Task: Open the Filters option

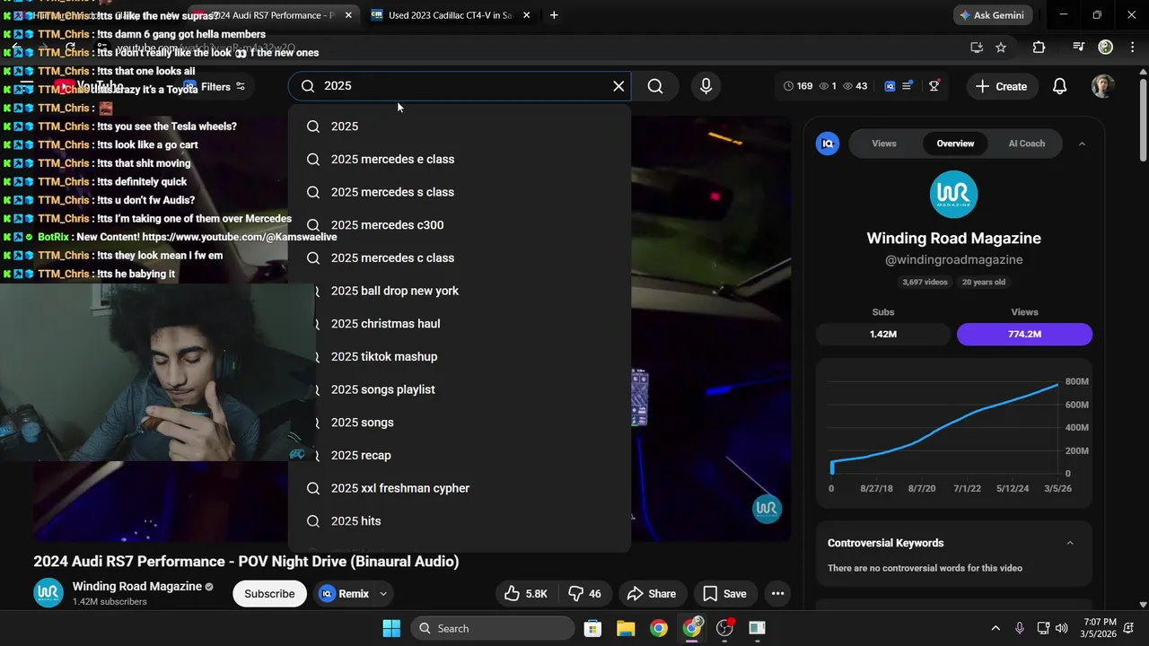Action: click(x=215, y=87)
